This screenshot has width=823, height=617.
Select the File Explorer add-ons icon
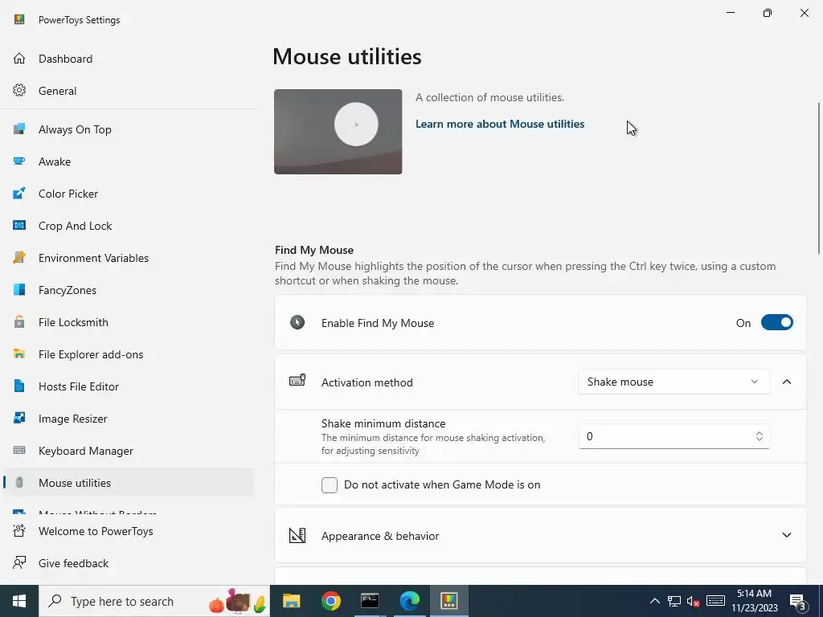[19, 354]
